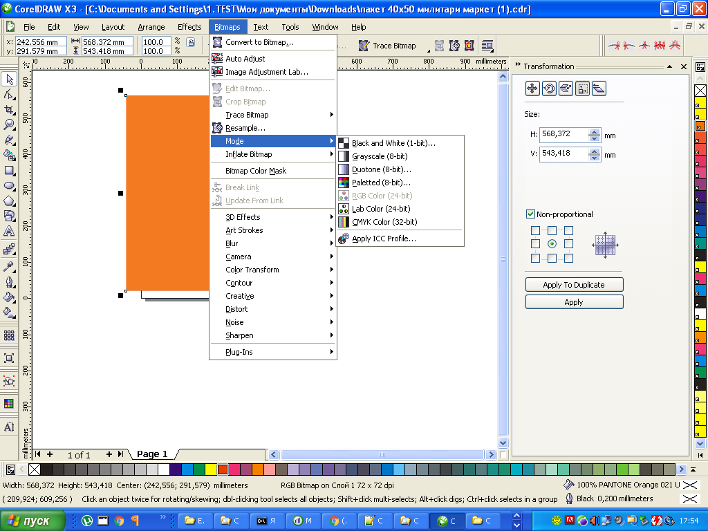Select the Rectangle tool
Screen dimensions: 708x531
pyautogui.click(x=9, y=170)
